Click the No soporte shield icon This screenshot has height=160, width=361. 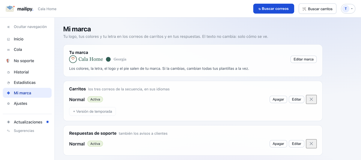(x=8, y=61)
